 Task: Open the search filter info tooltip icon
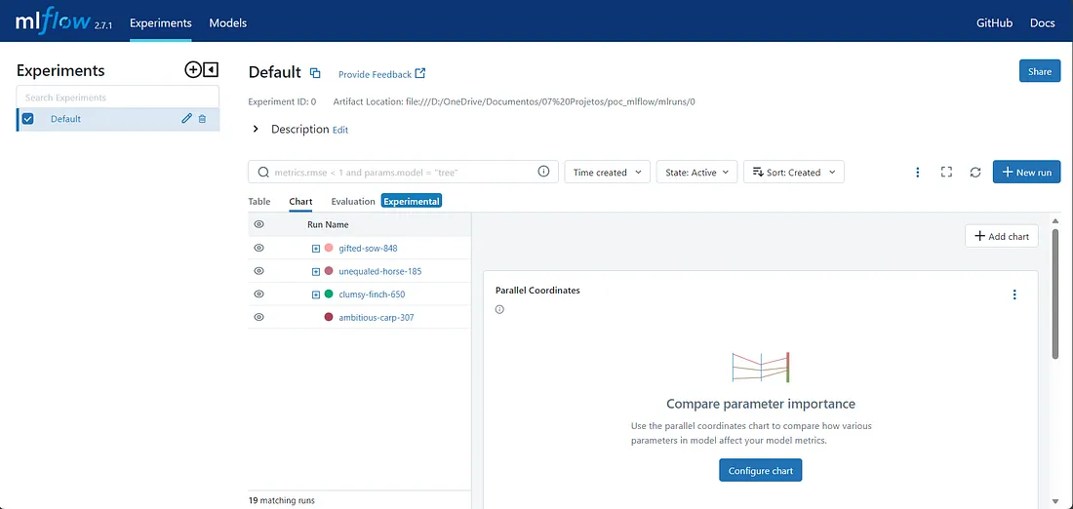click(x=543, y=172)
